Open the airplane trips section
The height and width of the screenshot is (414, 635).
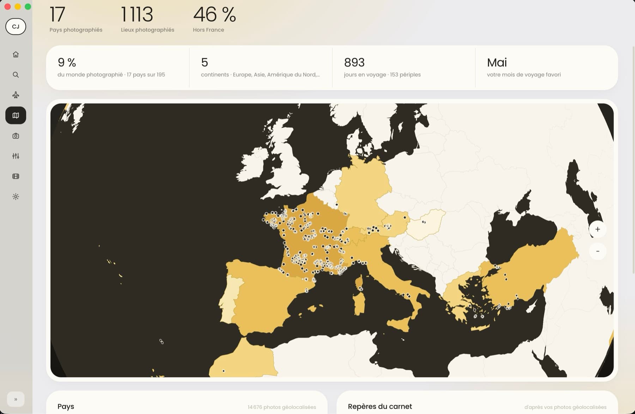tap(16, 95)
